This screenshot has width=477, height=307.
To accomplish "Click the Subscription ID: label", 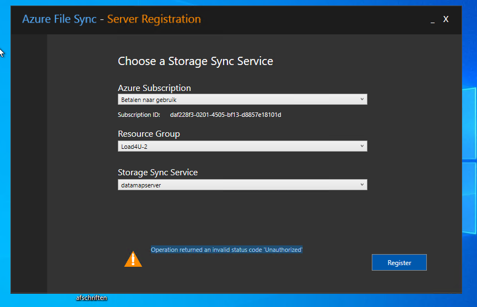I will [x=139, y=115].
